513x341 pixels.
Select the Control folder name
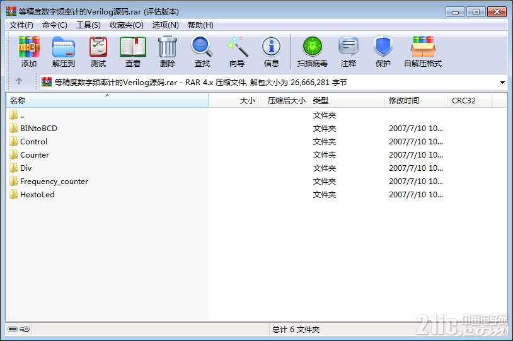[33, 142]
